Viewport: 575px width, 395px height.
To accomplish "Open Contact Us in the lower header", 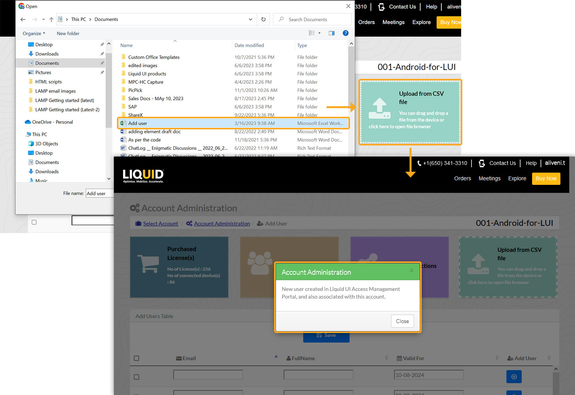I will 502,163.
